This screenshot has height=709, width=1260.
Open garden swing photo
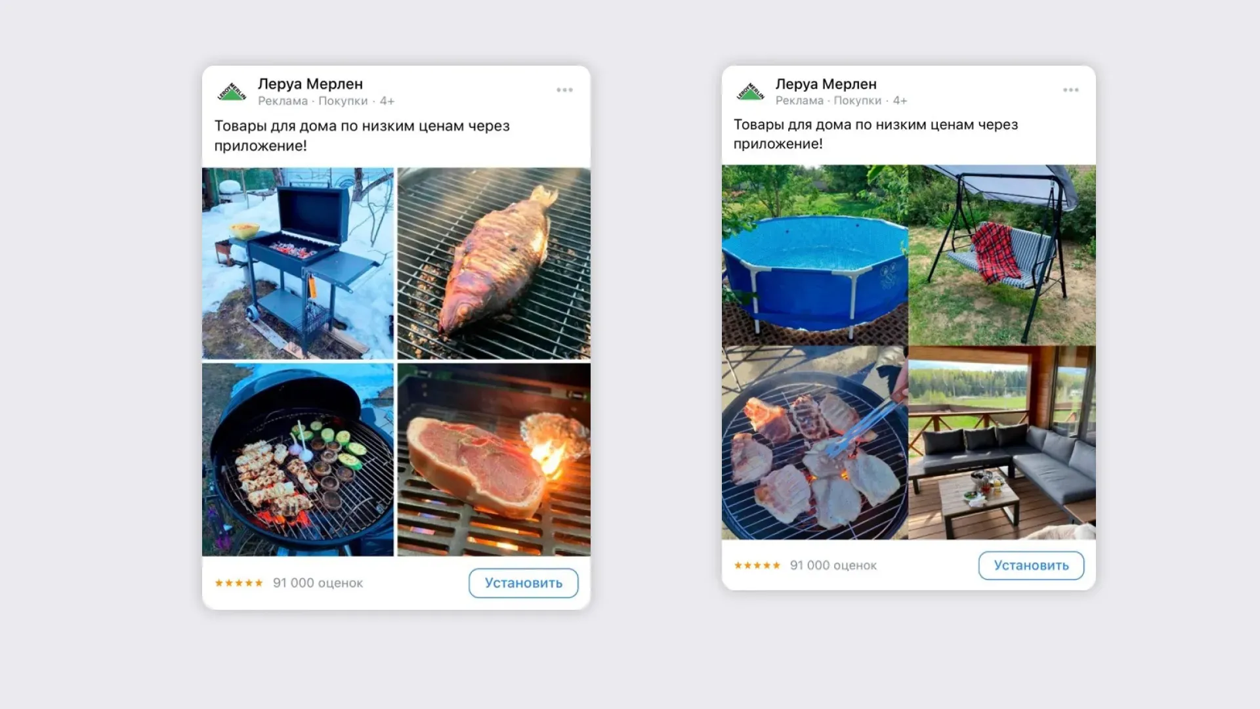pos(1002,255)
